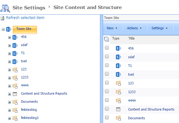Select the checkbox for tset in list
Image resolution: width=179 pixels, height=123 pixels.
click(x=107, y=74)
